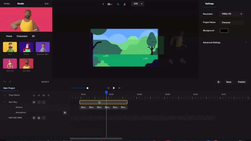251x141 pixels.
Task: Click the redo arrow icon
Action: coord(10,82)
